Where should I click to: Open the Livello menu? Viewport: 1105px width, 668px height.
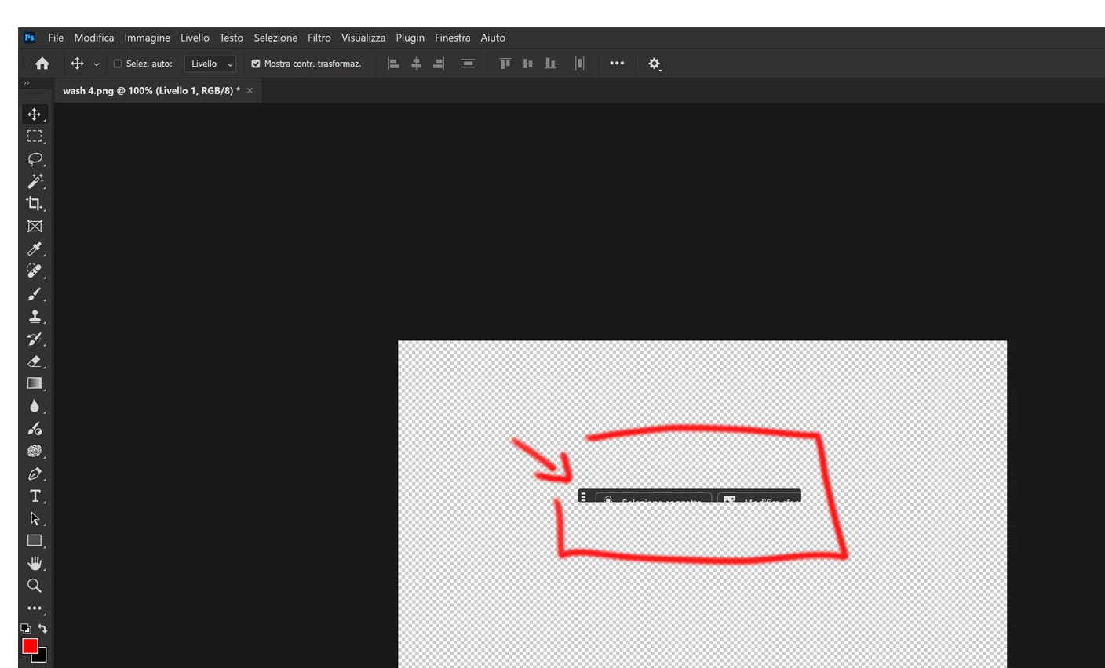[195, 38]
